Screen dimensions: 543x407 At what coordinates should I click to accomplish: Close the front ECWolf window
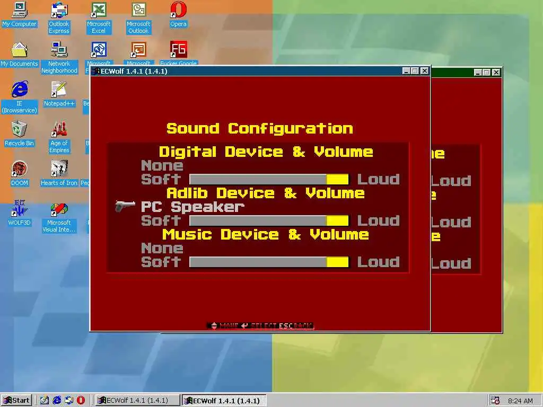click(x=425, y=72)
